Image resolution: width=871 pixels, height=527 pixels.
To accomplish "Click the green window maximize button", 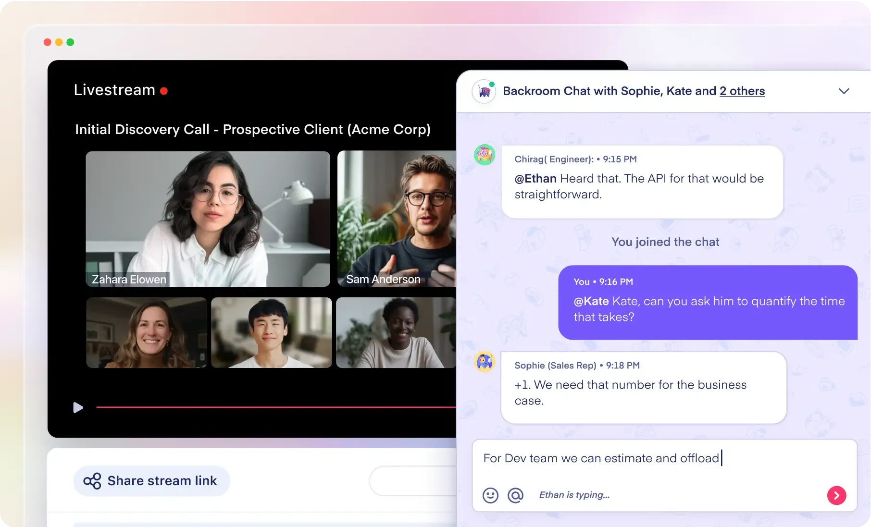I will click(x=70, y=42).
